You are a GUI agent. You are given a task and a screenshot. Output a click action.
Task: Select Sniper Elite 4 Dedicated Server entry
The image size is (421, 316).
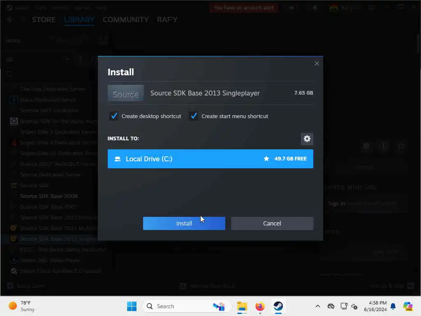(58, 143)
